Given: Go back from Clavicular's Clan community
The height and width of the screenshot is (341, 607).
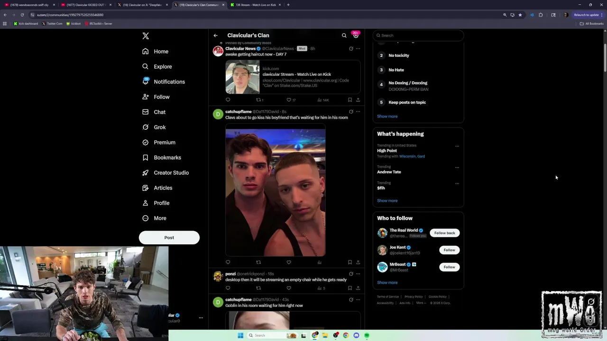Looking at the screenshot, I should [x=215, y=35].
